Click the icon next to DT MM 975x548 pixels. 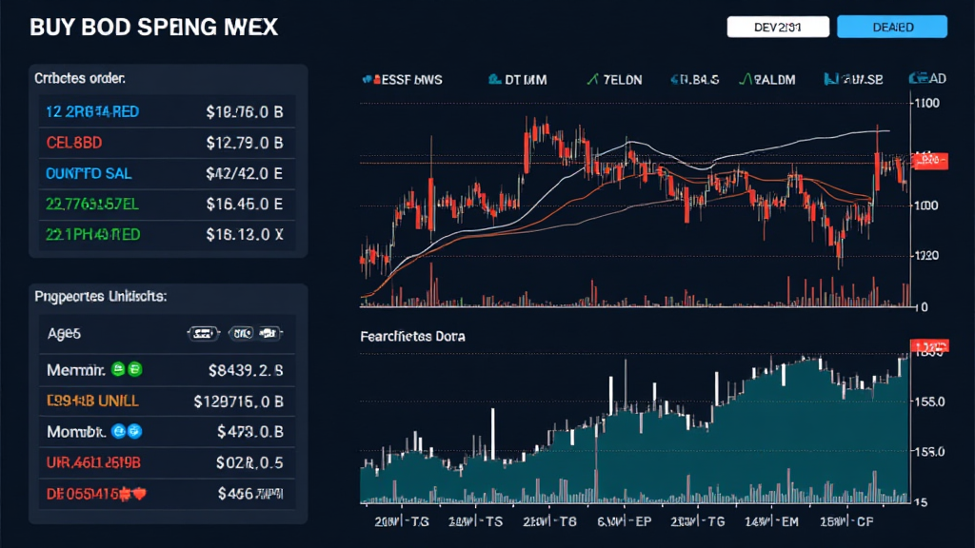[x=494, y=80]
